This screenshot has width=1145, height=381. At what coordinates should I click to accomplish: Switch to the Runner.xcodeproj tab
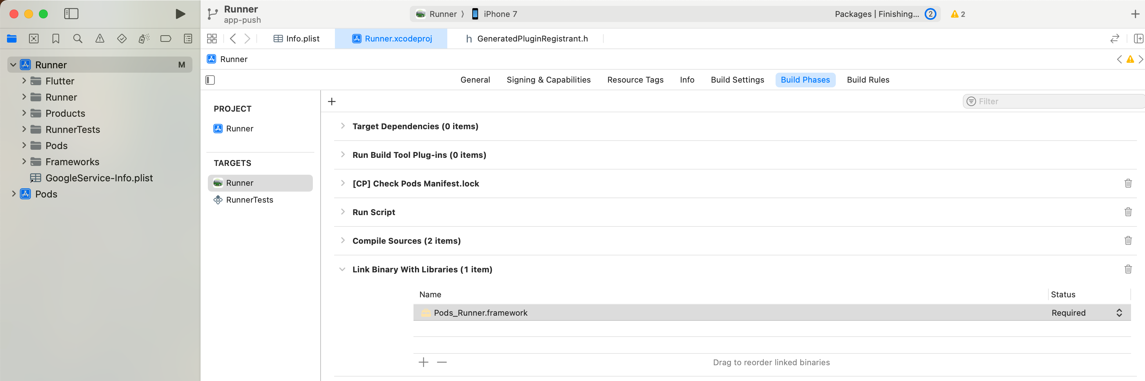[391, 39]
